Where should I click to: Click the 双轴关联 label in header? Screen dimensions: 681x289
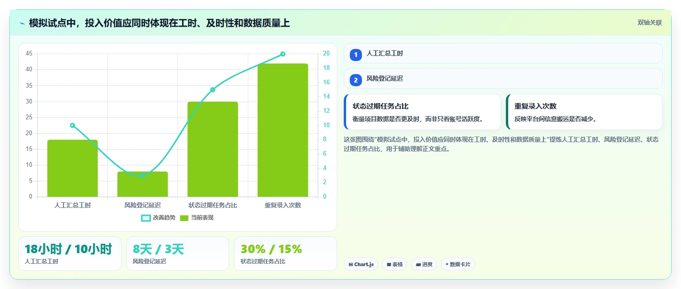(649, 22)
